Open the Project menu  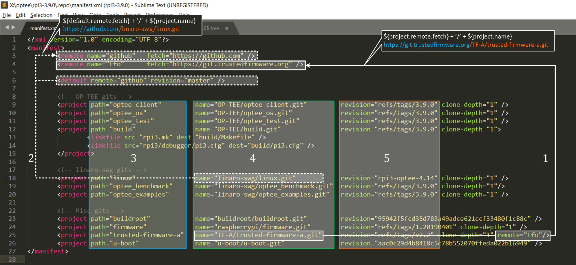132,15
